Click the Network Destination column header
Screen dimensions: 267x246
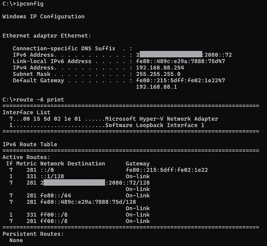click(x=73, y=163)
